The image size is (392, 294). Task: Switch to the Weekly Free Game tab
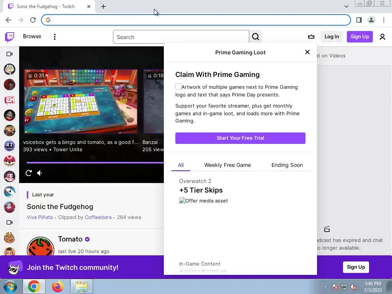click(x=227, y=165)
